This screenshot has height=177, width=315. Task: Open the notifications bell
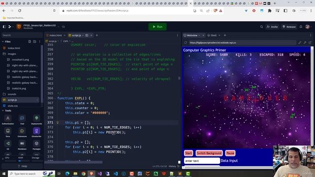301,27
